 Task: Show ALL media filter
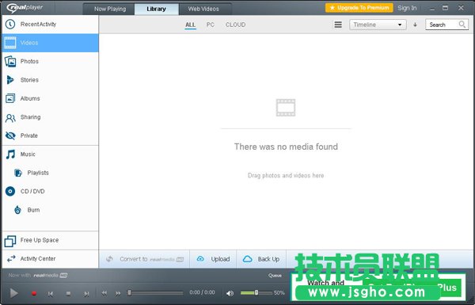click(190, 25)
